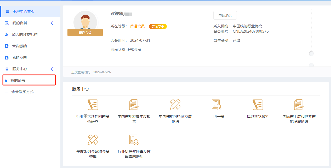Open 国际核工展和世界核能发展论坛 icon

click(299, 105)
